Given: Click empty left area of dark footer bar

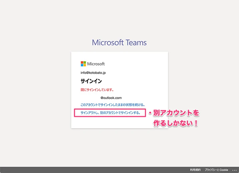Looking at the screenshot, I should (67, 170).
